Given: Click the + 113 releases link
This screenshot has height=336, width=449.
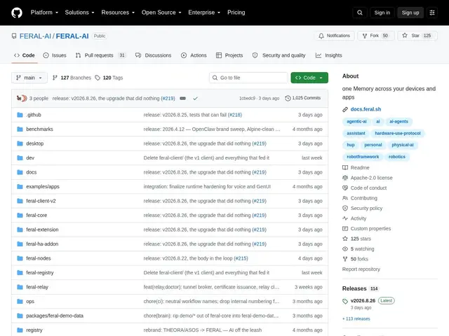Looking at the screenshot, I should coord(356,318).
